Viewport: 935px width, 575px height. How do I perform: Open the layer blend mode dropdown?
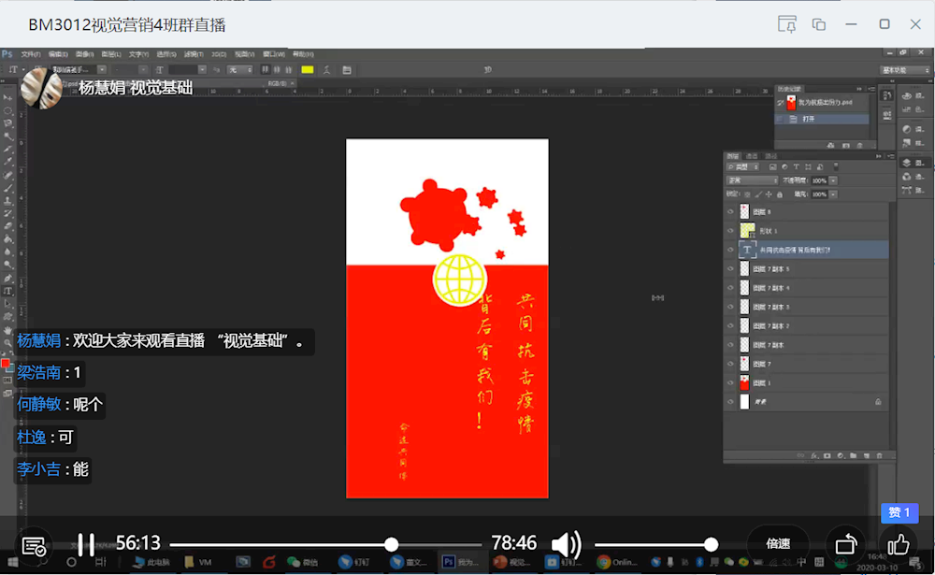point(752,180)
